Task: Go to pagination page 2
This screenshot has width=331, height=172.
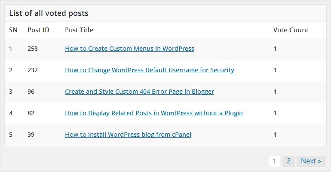Action: point(288,161)
